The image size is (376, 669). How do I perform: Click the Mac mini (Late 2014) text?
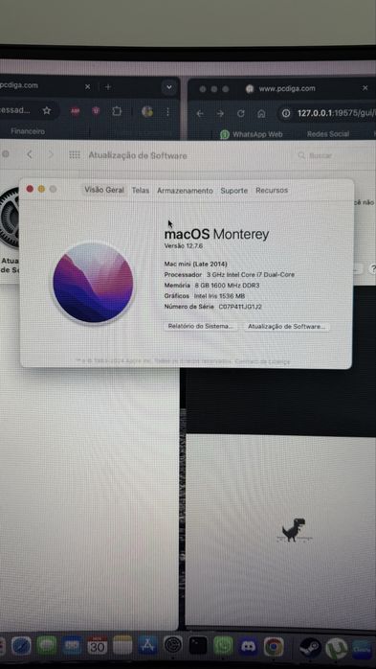(196, 265)
